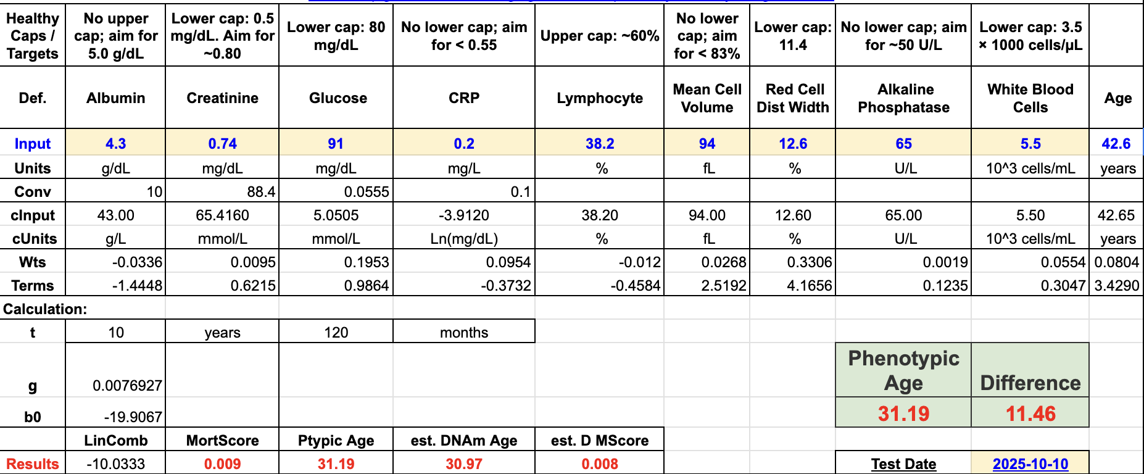Select the Glucose input cell 91

(x=336, y=143)
